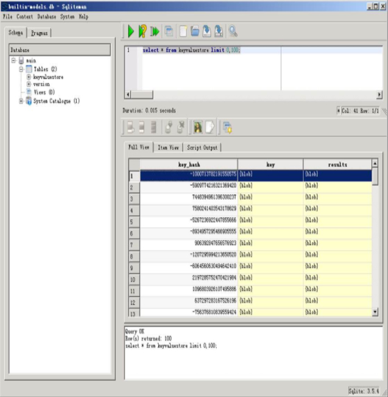Save the SQL script icon
Image resolution: width=388 pixels, height=397 pixels.
pyautogui.click(x=207, y=31)
